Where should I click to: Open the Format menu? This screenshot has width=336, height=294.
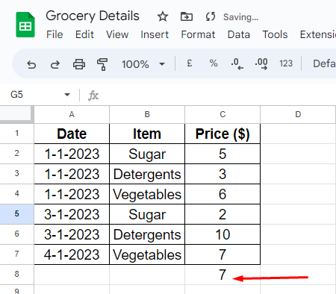[198, 34]
